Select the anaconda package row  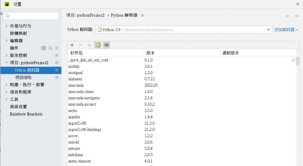(182, 85)
